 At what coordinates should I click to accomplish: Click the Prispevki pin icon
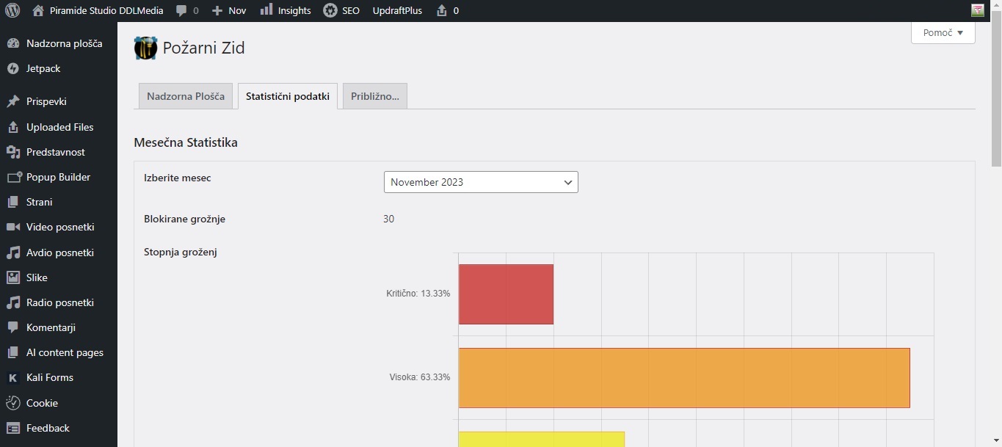pyautogui.click(x=12, y=101)
